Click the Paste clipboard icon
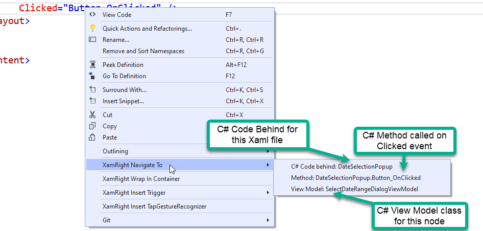The image size is (483, 231). (92, 137)
